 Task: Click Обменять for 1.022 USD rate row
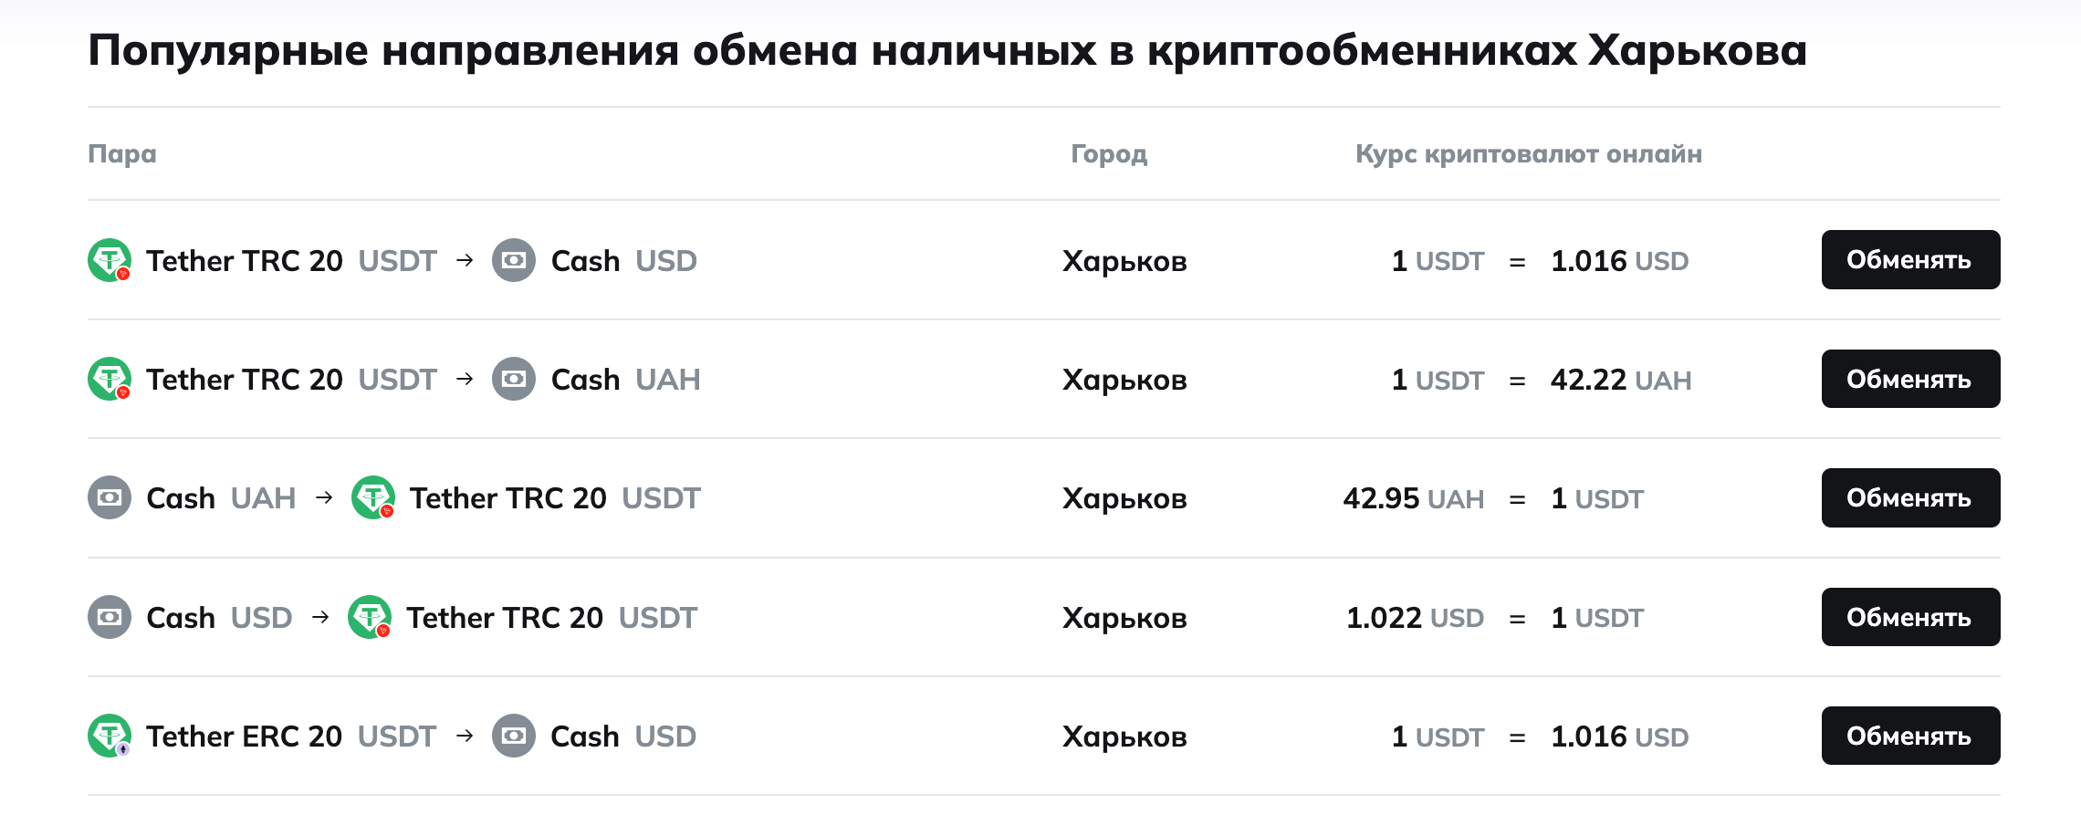(x=1910, y=617)
